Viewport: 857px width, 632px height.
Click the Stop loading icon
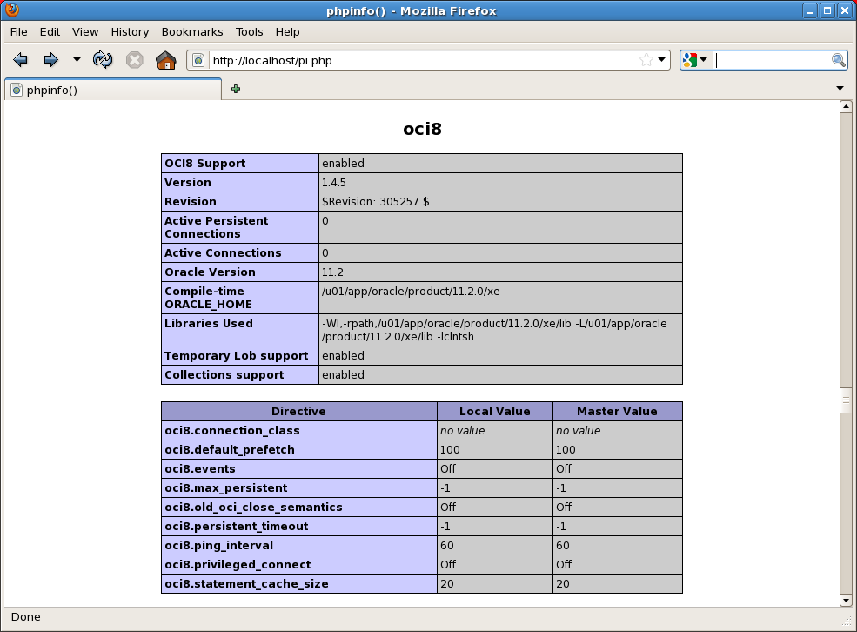point(134,60)
